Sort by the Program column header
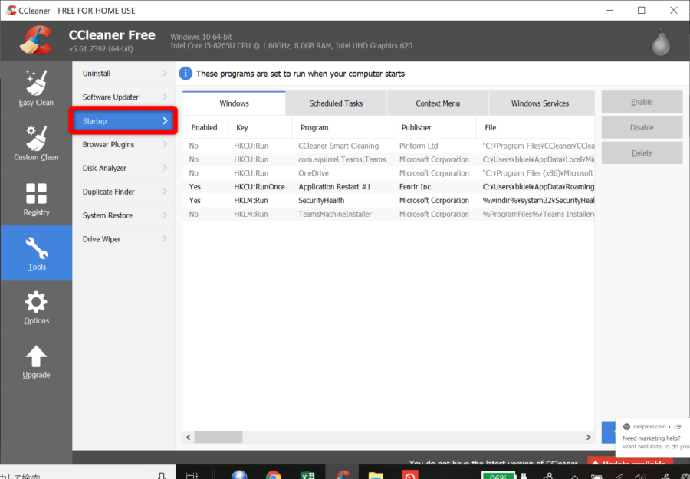The image size is (690, 479). 342,127
